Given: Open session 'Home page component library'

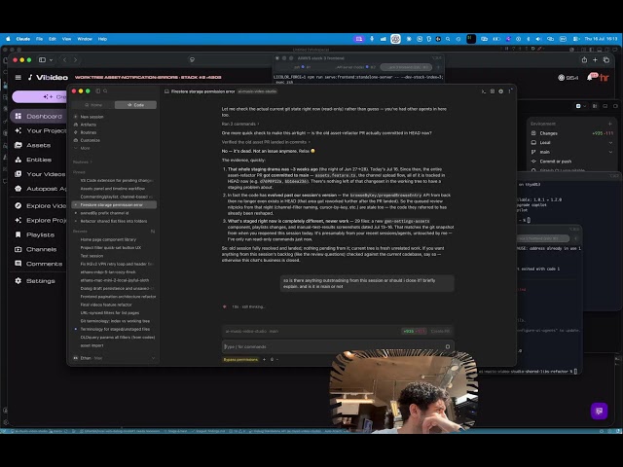Looking at the screenshot, I should pos(115,239).
